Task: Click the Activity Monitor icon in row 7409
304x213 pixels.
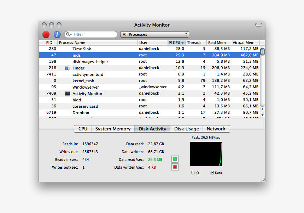Action: (68, 94)
